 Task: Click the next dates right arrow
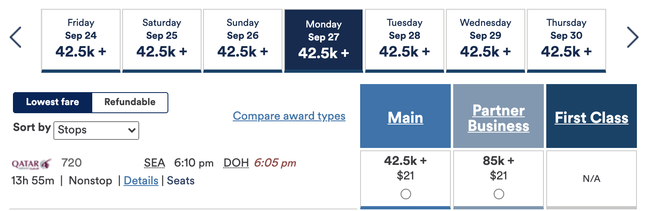pyautogui.click(x=632, y=37)
